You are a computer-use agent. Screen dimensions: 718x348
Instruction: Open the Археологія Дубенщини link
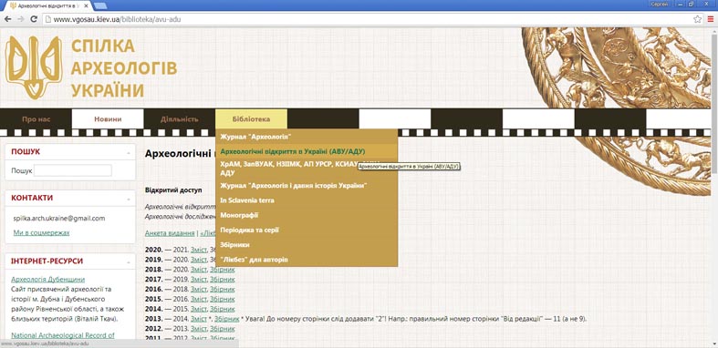pos(48,280)
